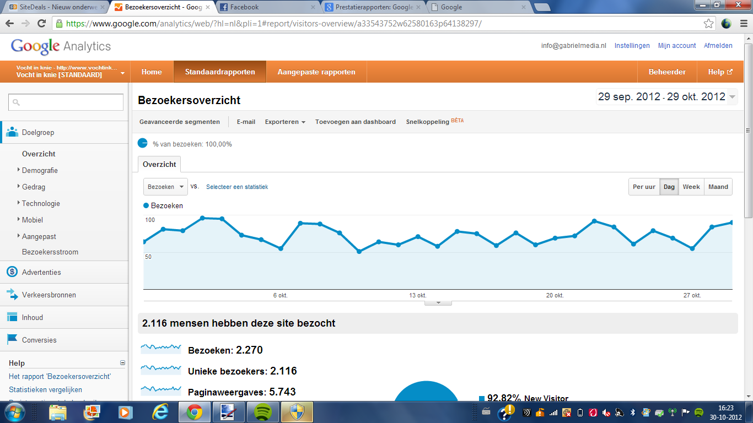This screenshot has height=423, width=753.
Task: Open the Beheerder tab
Action: [x=668, y=72]
